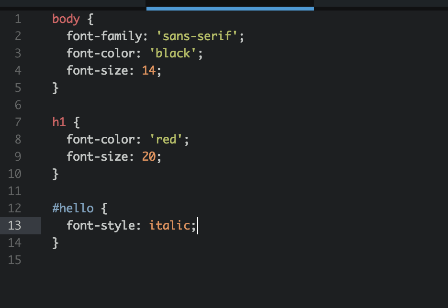
Task: Click line number 3 in gutter
Action: (18, 54)
